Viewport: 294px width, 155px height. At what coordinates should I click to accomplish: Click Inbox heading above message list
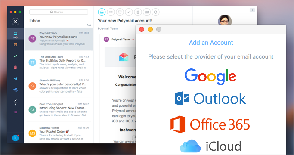(35, 21)
